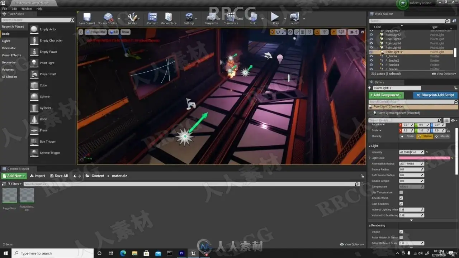The height and width of the screenshot is (258, 459).
Task: Click the Blueprint/Add Script button
Action: [435, 95]
